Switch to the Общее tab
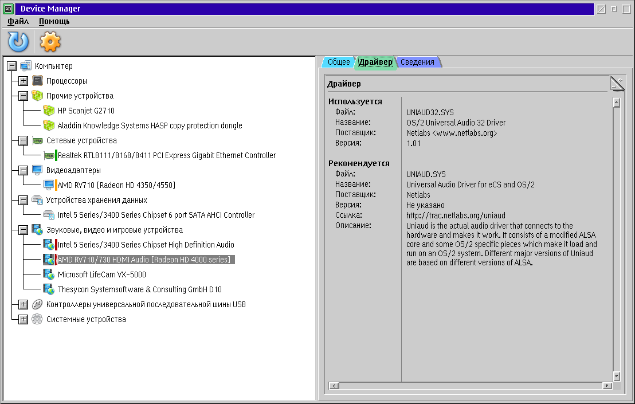Image resolution: width=635 pixels, height=404 pixels. (339, 62)
